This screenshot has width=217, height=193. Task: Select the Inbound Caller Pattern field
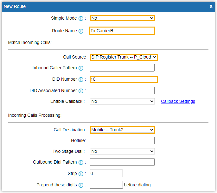pyautogui.click(x=122, y=68)
